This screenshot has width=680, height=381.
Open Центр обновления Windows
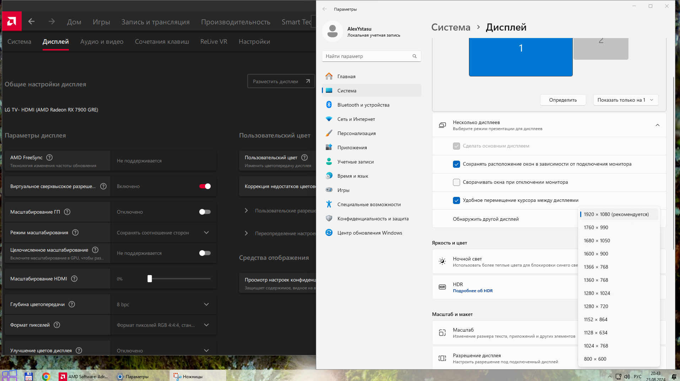[372, 233]
